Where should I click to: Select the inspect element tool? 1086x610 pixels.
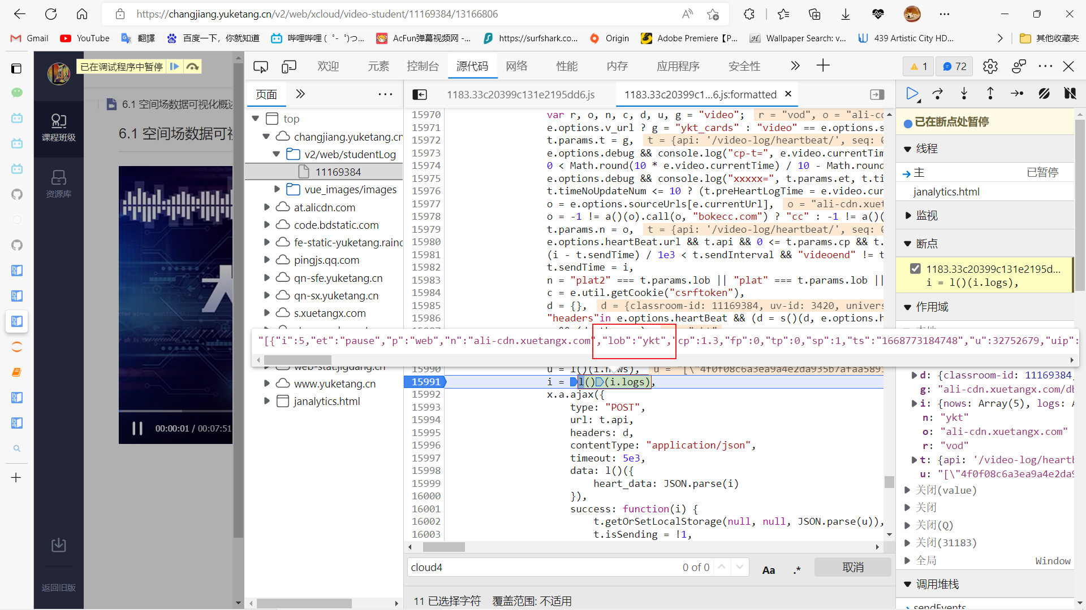coord(261,66)
